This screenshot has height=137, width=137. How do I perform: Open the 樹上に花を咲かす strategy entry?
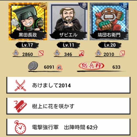pos(68,106)
